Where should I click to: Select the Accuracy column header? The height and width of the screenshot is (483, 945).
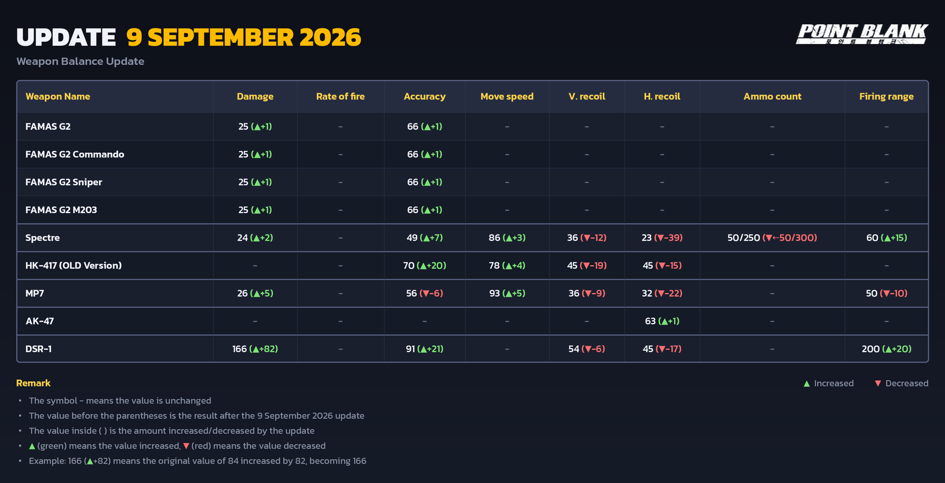coord(425,96)
